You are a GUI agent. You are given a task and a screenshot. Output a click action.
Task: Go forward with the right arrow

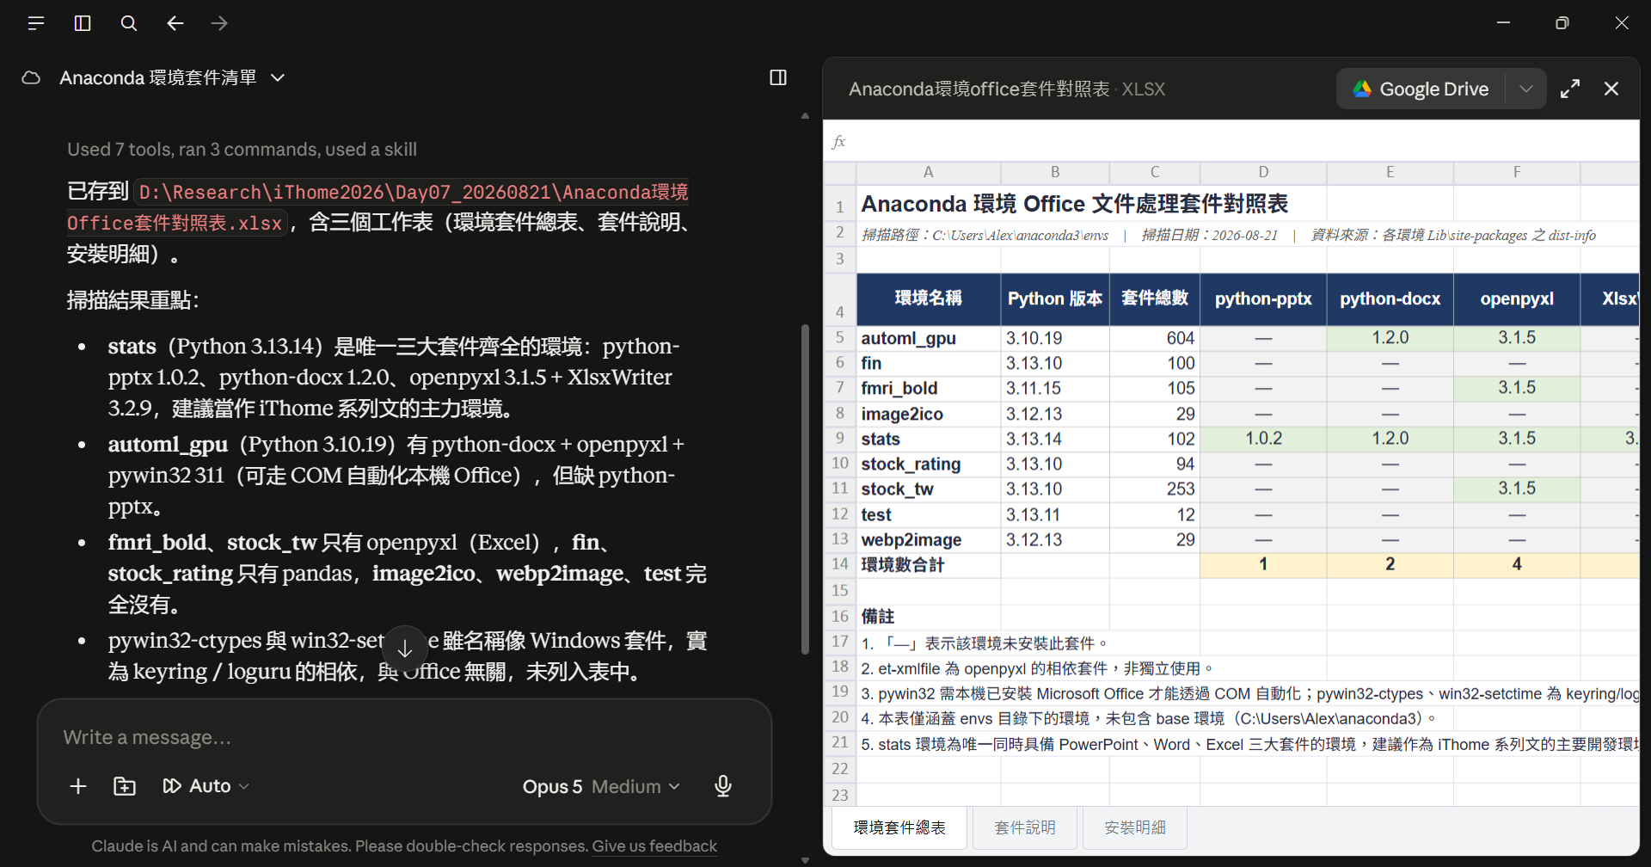[x=219, y=23]
